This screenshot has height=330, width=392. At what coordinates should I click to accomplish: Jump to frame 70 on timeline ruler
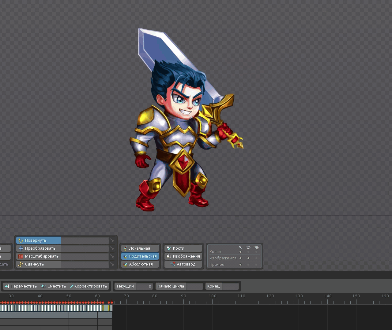[126, 296]
